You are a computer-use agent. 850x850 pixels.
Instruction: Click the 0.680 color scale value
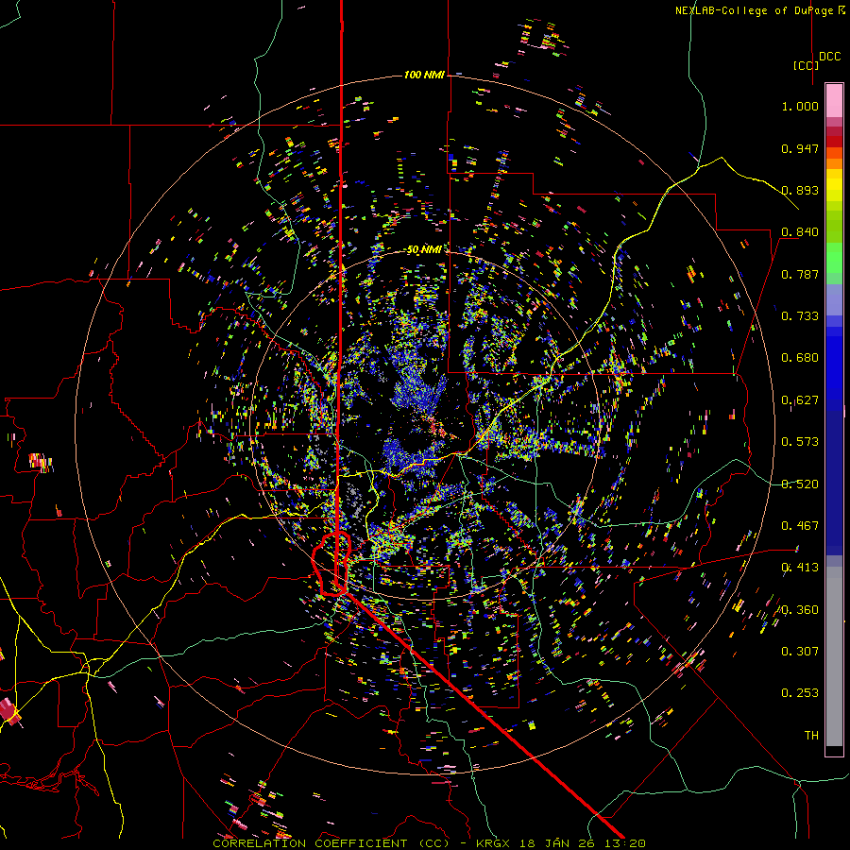800,358
